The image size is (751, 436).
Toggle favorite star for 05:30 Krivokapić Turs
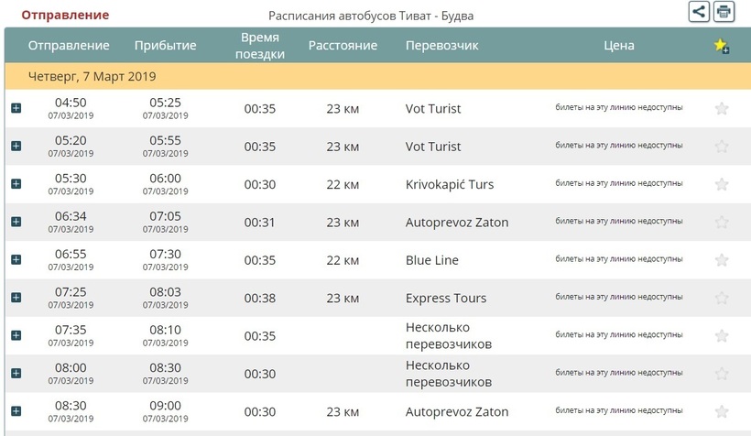722,184
